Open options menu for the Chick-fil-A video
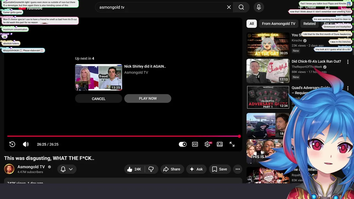This screenshot has width=354, height=199. tap(348, 62)
